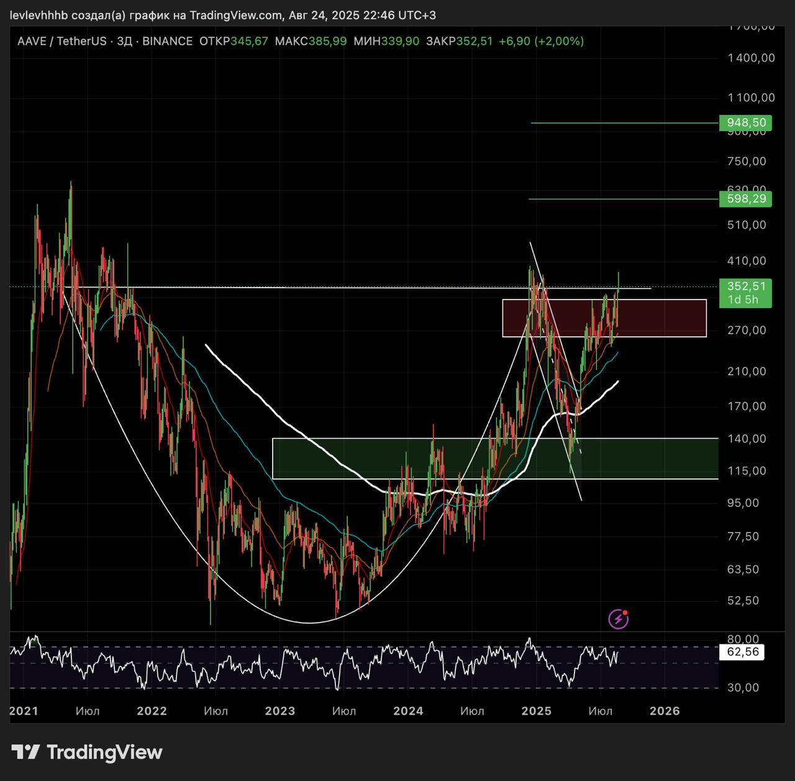This screenshot has height=781, width=795.
Task: Click 77,50 on the price scale
Action: click(743, 536)
